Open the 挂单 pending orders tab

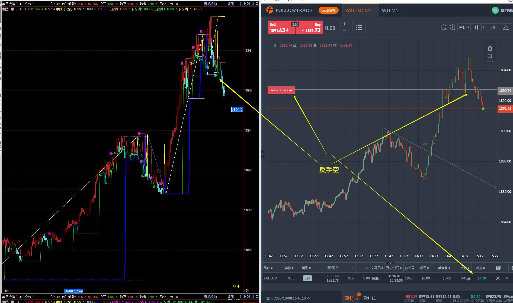[x=369, y=298]
